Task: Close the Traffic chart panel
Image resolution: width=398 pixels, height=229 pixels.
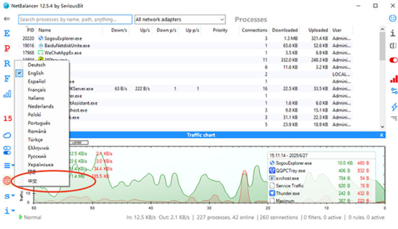Action: [x=382, y=134]
